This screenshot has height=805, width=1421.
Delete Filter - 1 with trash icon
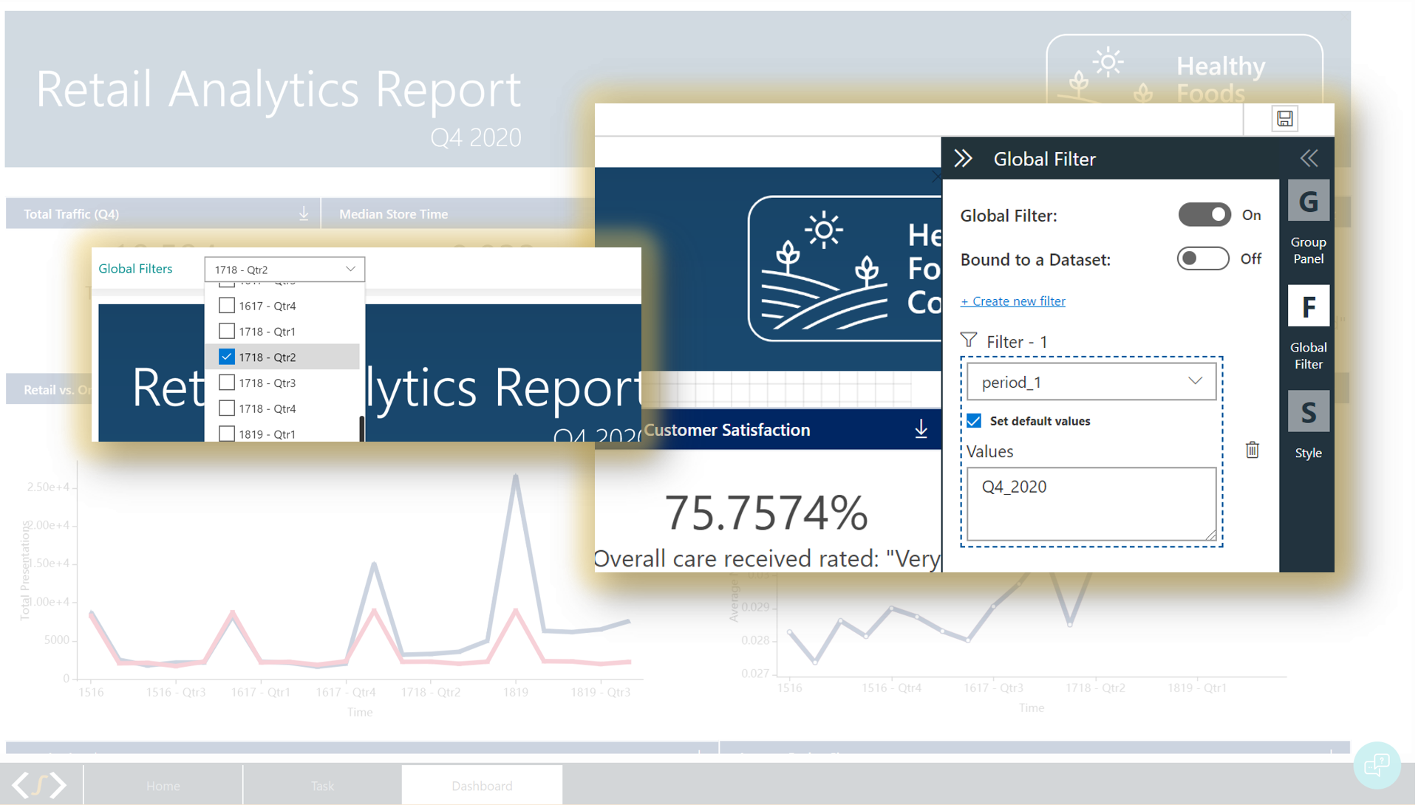coord(1252,450)
